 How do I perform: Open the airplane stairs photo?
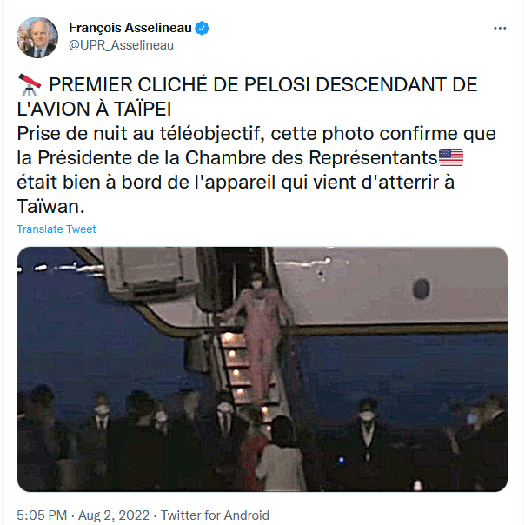(x=262, y=369)
